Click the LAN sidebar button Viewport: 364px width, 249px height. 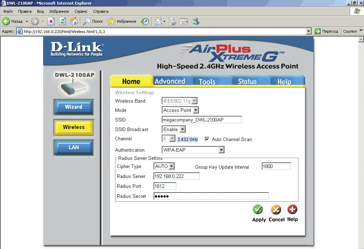[x=74, y=147]
